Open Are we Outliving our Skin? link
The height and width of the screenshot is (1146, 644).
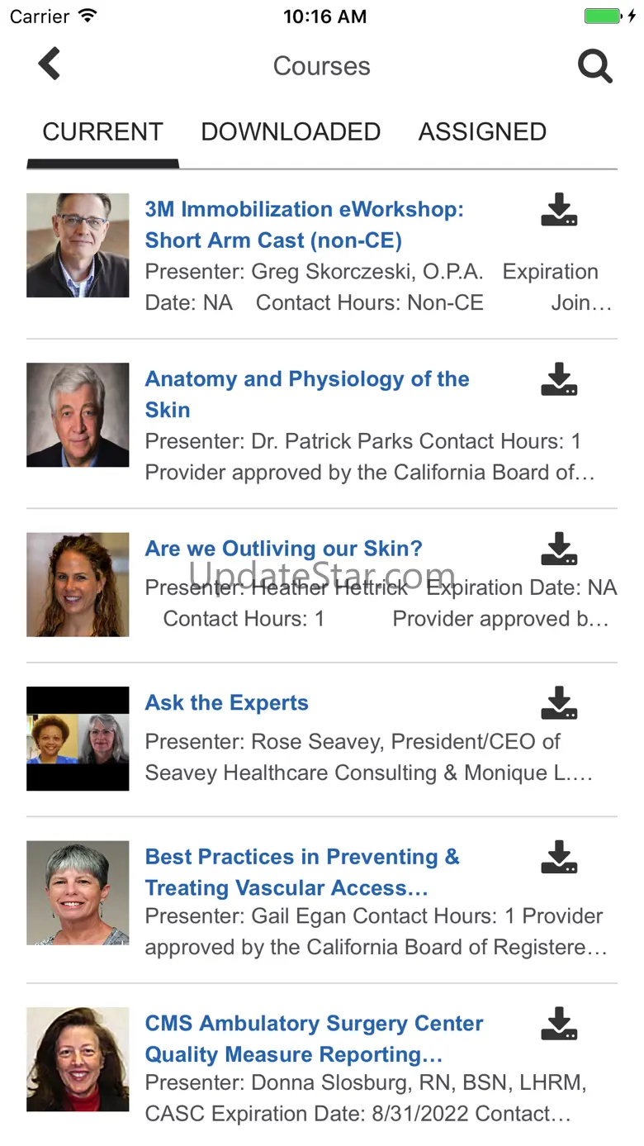click(284, 549)
